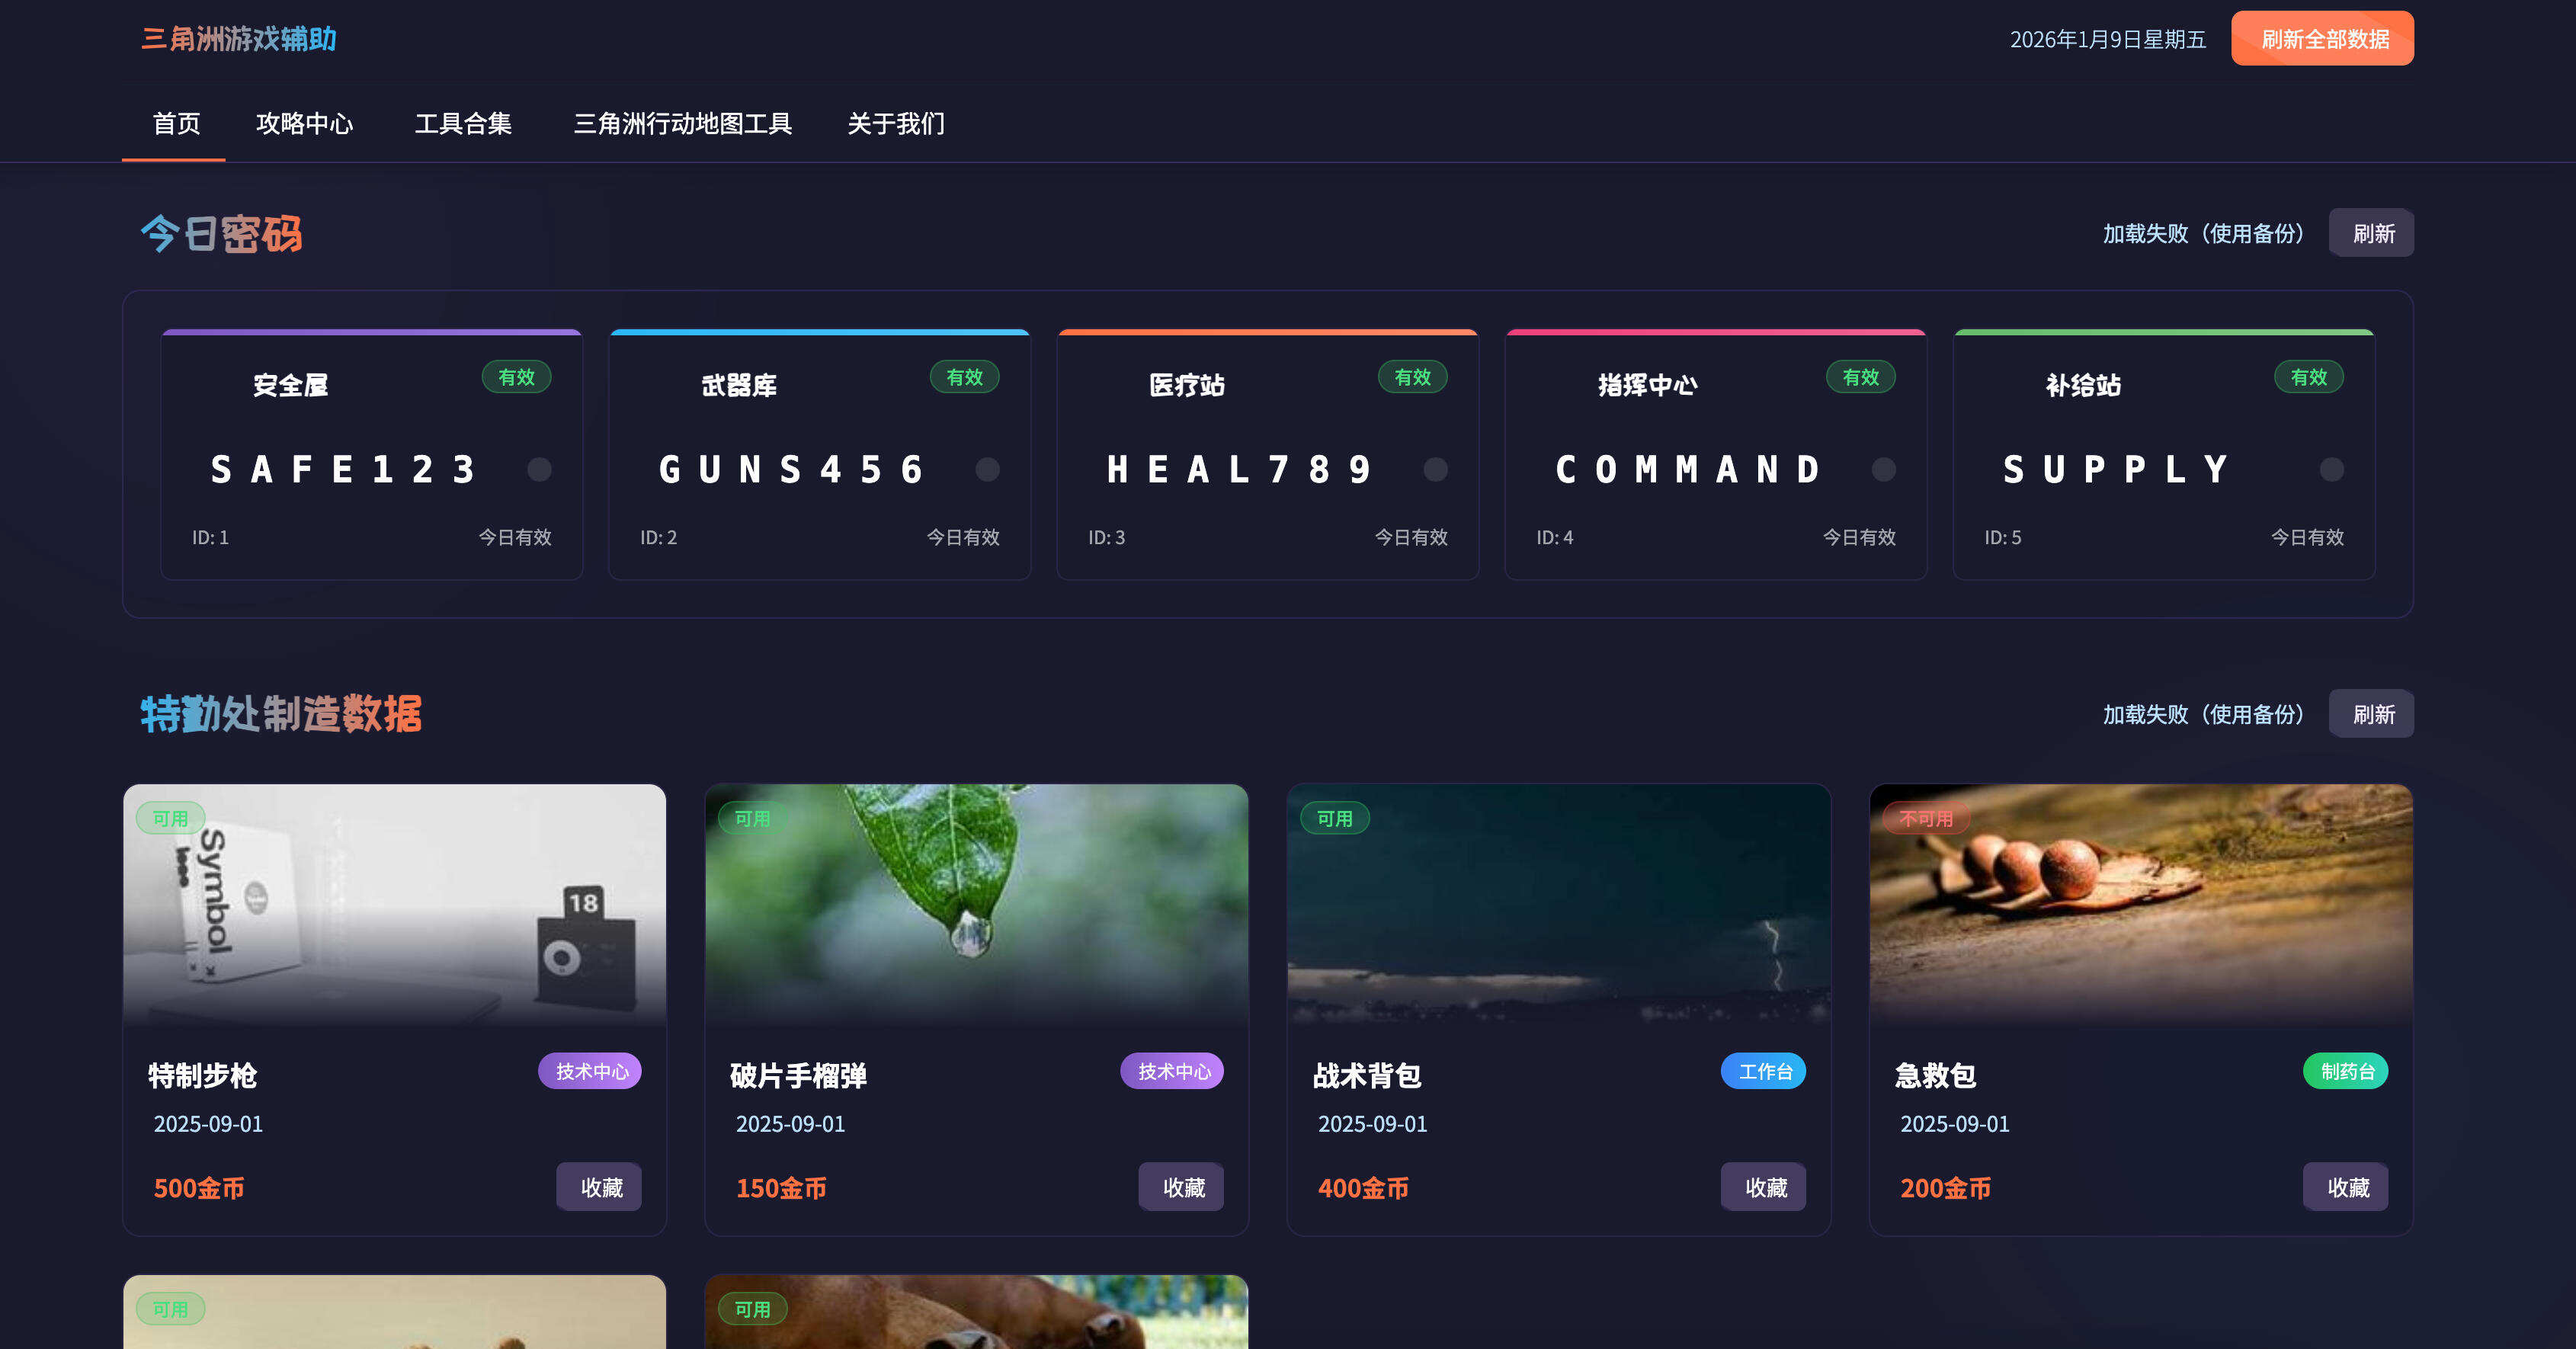Screen dimensions: 2576x1349
Task: Click the 制药台 tag on 急救包
Action: pos(2346,1070)
